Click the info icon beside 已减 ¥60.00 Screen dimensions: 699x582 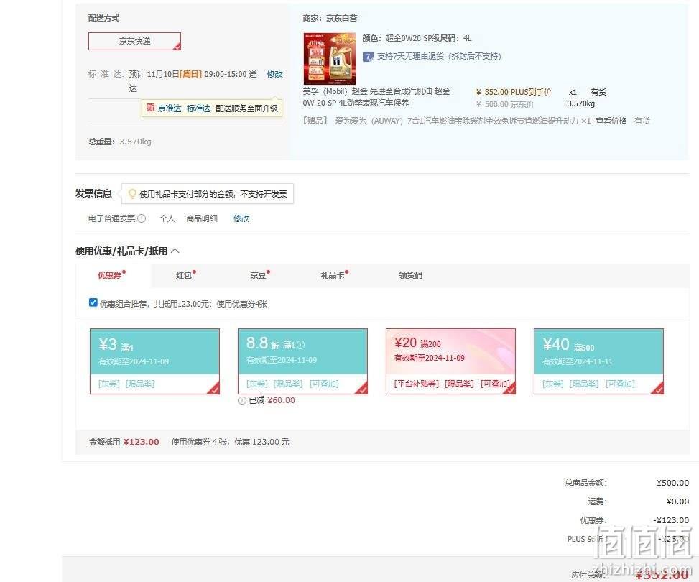[242, 400]
